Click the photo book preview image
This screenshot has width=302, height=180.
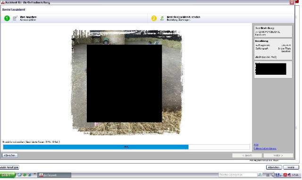(x=126, y=82)
